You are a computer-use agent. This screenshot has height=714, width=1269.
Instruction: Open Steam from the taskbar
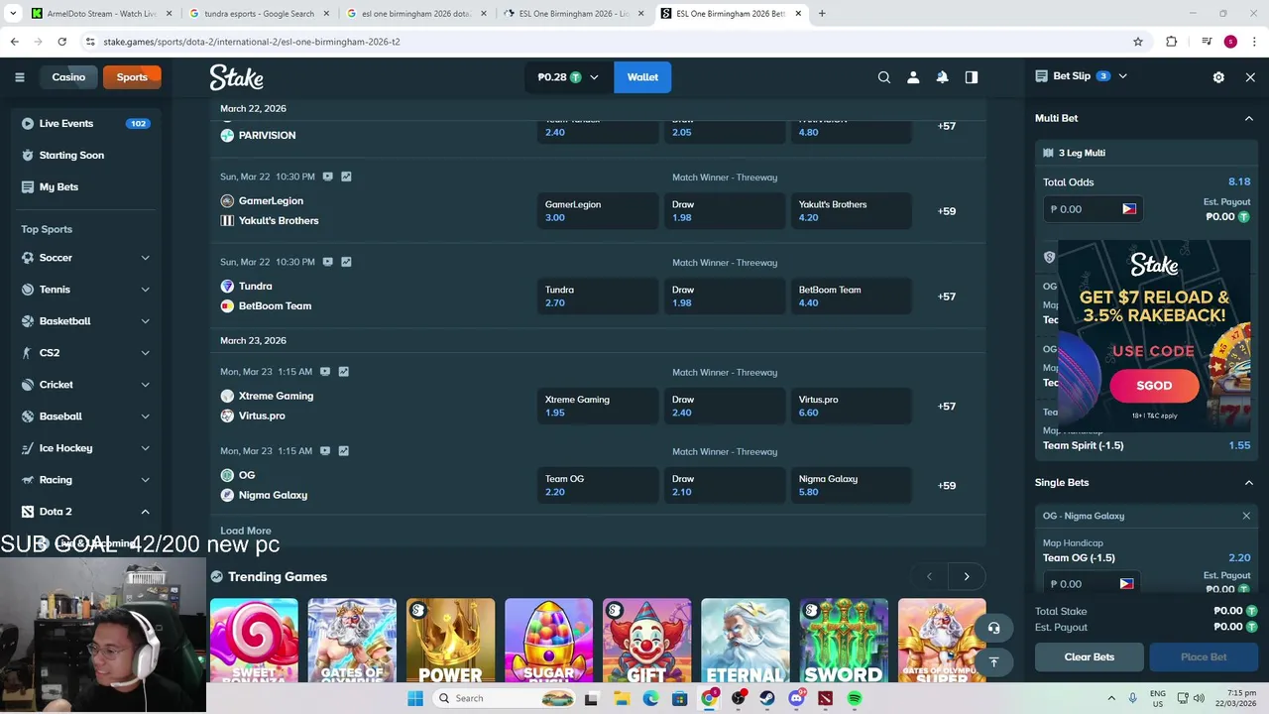pyautogui.click(x=767, y=698)
